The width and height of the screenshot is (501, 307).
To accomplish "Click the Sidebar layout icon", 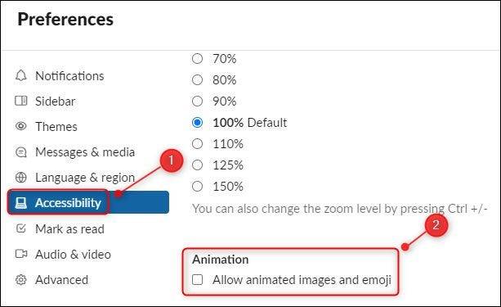I will pyautogui.click(x=20, y=101).
